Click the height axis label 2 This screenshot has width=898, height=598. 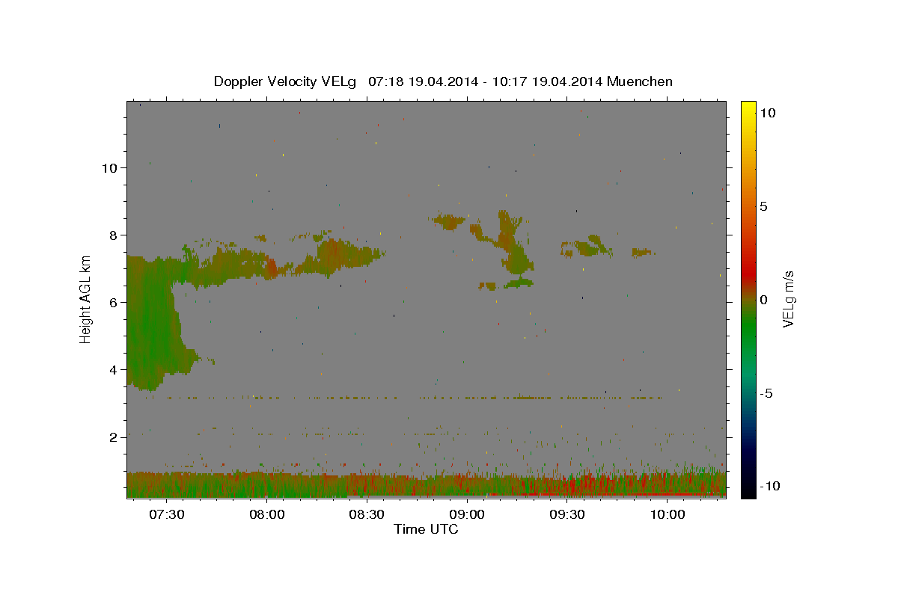coord(114,437)
